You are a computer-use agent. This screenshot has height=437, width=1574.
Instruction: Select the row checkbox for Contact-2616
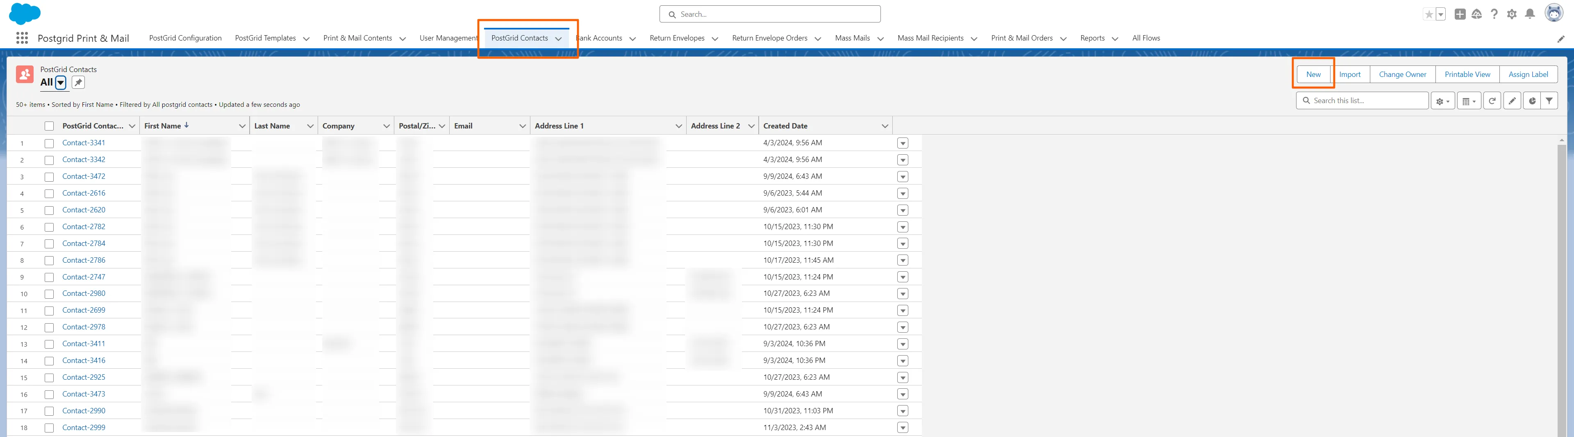click(x=50, y=194)
